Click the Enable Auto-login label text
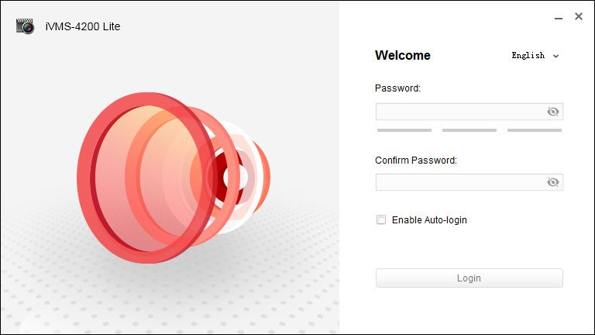This screenshot has height=335, width=595. 429,220
